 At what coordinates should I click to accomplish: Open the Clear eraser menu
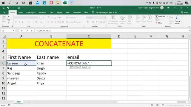[159, 23]
